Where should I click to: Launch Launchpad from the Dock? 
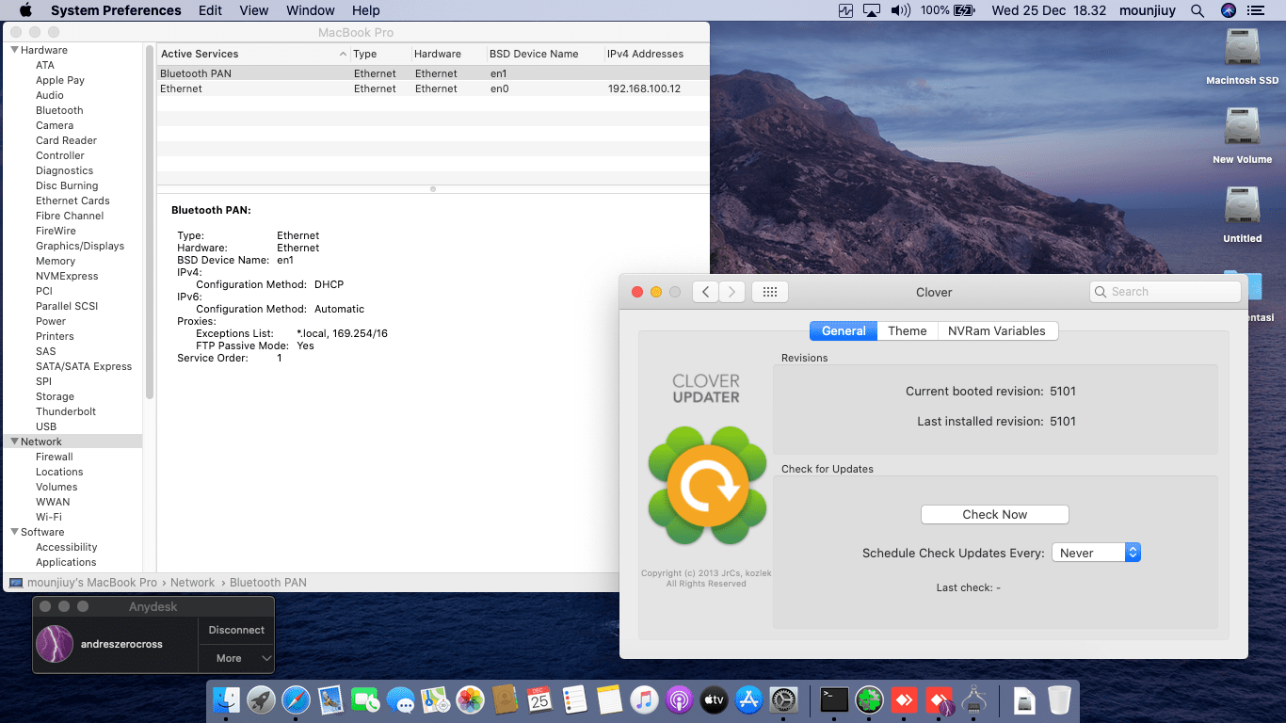point(261,699)
